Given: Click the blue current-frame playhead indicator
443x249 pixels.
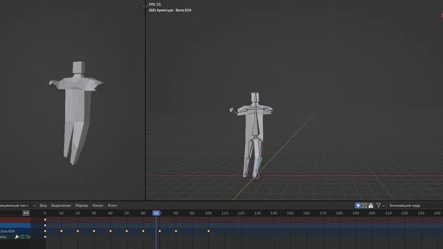Looking at the screenshot, I should pos(156,213).
